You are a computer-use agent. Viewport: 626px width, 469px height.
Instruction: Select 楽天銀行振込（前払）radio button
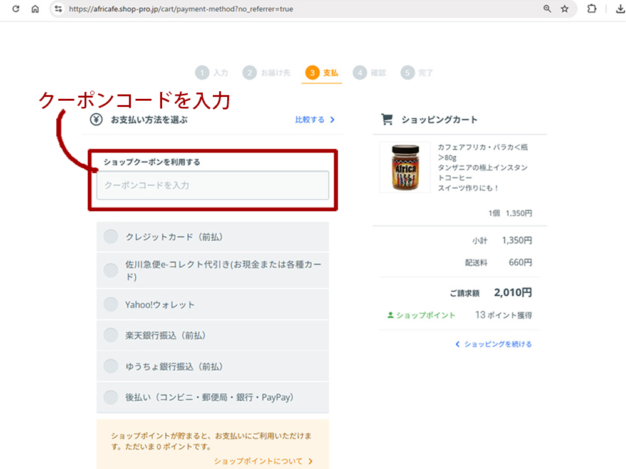[111, 335]
